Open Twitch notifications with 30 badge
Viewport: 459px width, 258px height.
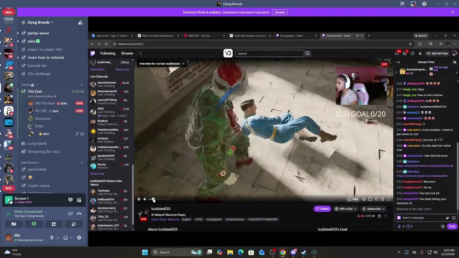tap(397, 53)
